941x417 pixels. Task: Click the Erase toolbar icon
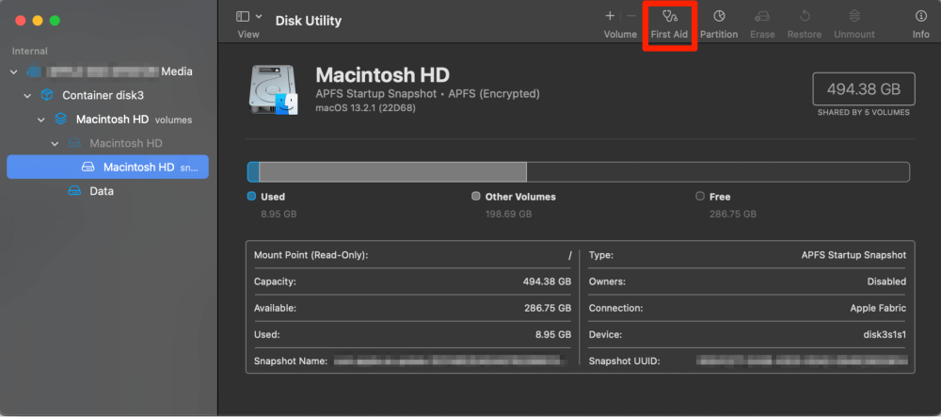(762, 16)
